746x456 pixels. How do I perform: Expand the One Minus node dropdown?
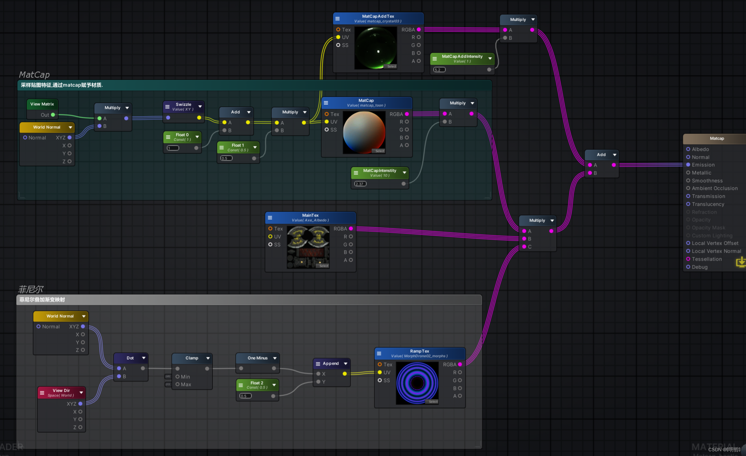[x=275, y=358]
